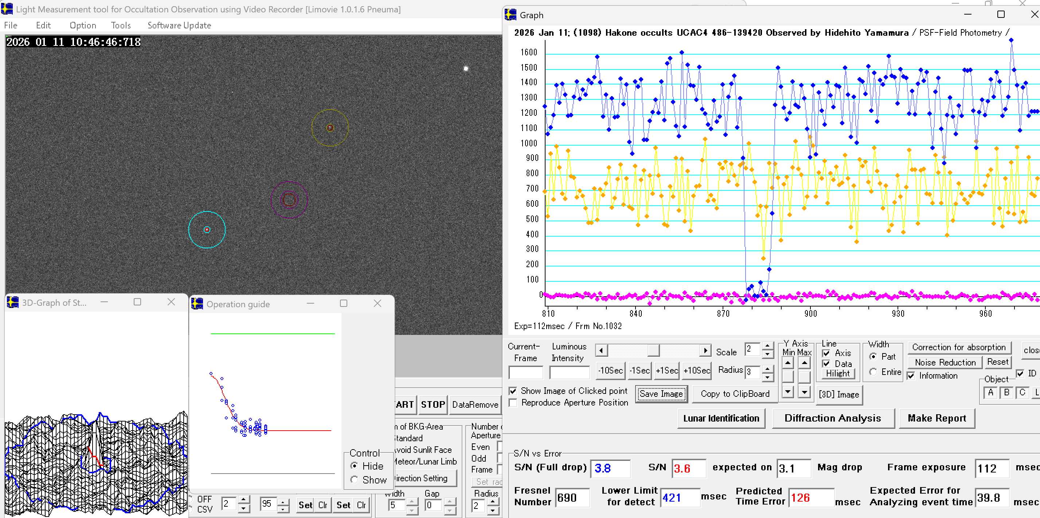The image size is (1040, 518).
Task: Increase the Scale value with up arrow
Action: [767, 346]
